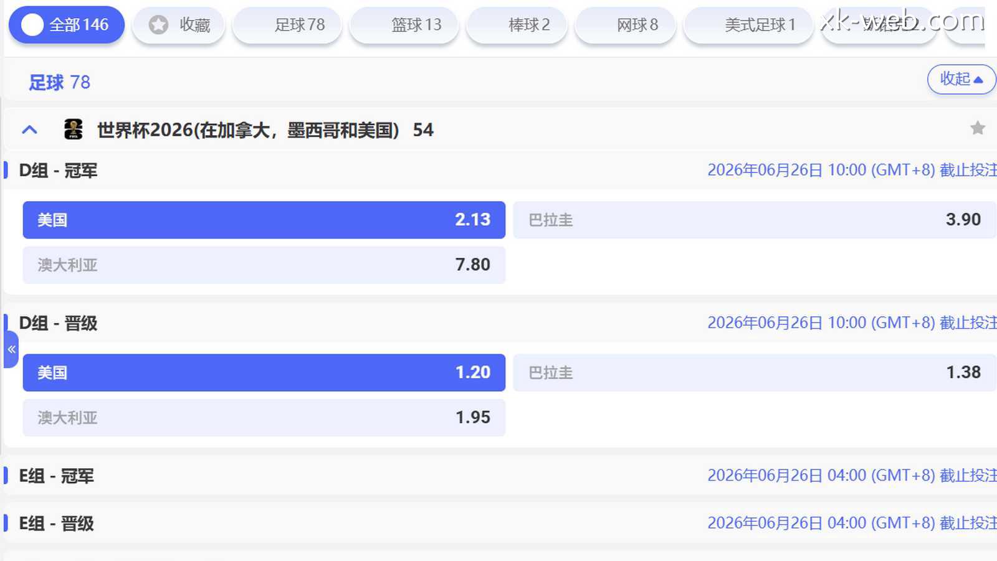Favorite the 世界杯2026 league with the star

point(977,128)
